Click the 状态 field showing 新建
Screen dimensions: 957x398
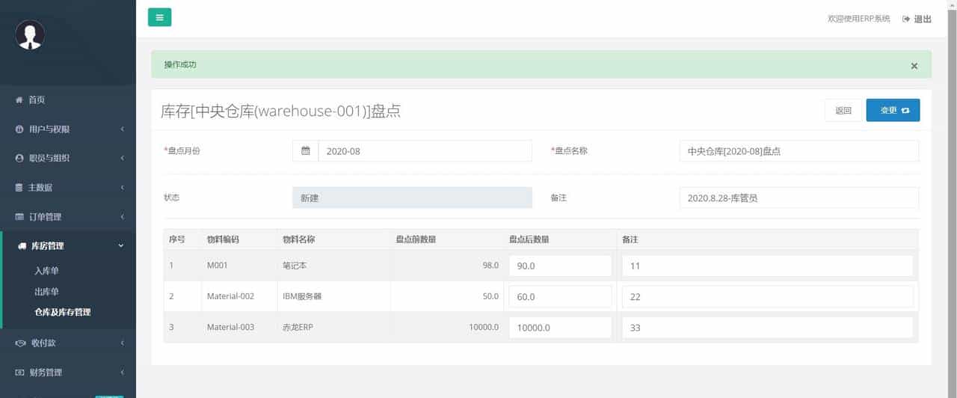click(x=412, y=198)
